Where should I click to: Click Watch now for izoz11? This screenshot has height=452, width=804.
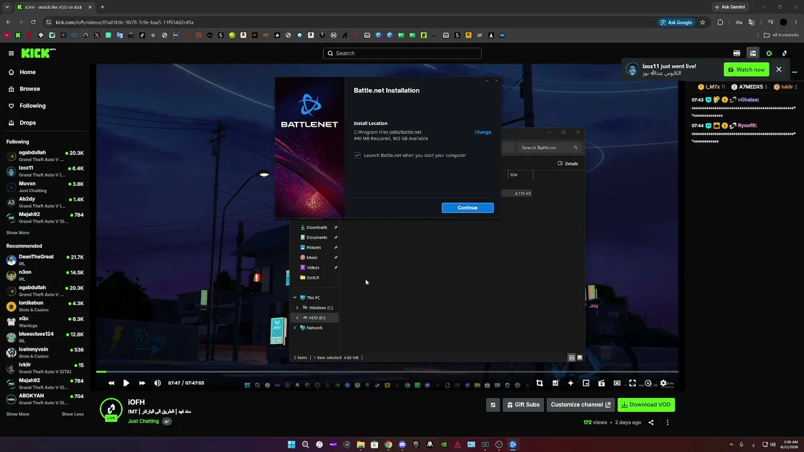746,70
